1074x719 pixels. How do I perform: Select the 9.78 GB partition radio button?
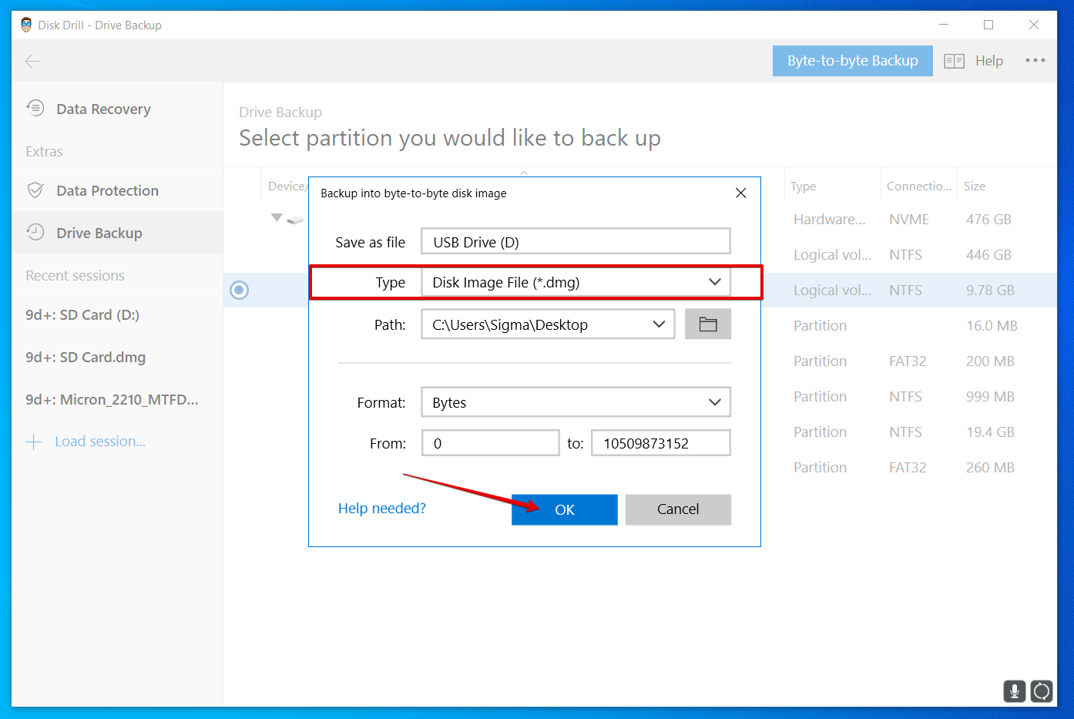[240, 290]
